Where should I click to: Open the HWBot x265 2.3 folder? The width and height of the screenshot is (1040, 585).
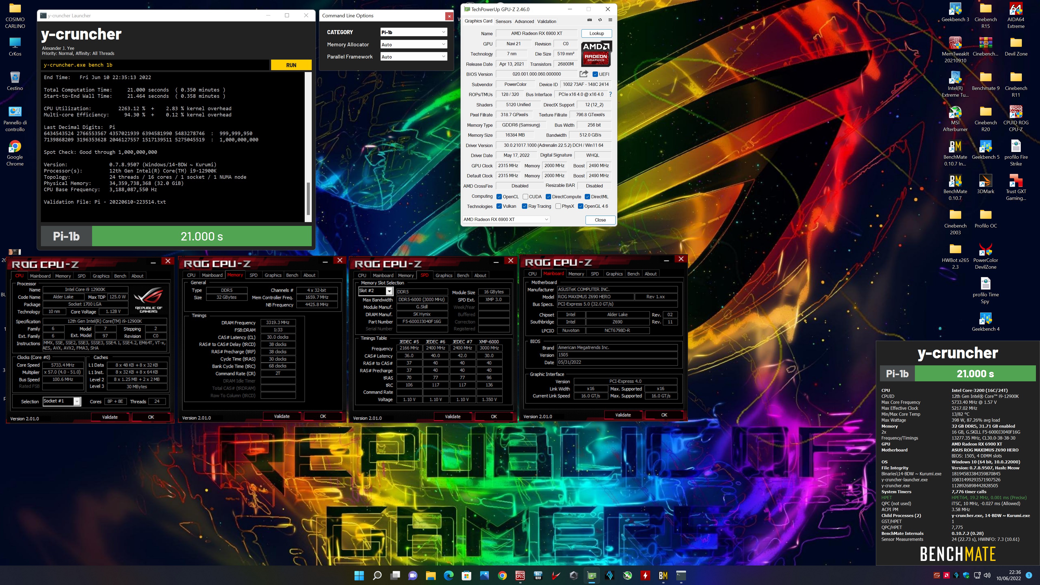pos(955,256)
